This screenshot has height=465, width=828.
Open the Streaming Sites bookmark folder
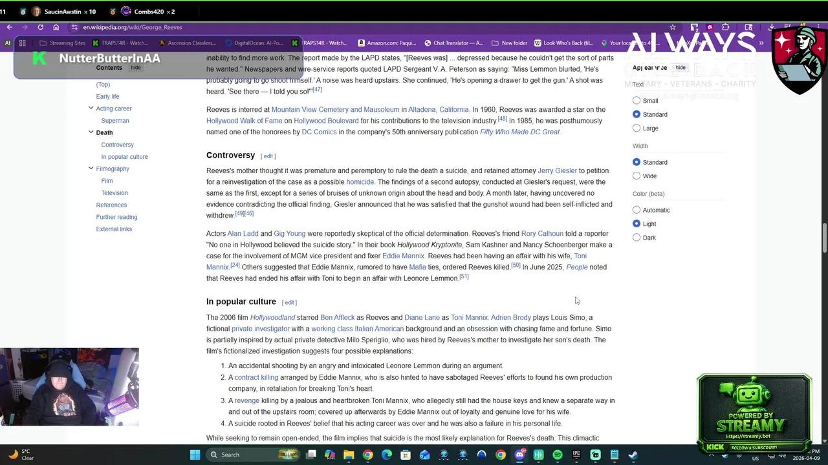tap(61, 43)
